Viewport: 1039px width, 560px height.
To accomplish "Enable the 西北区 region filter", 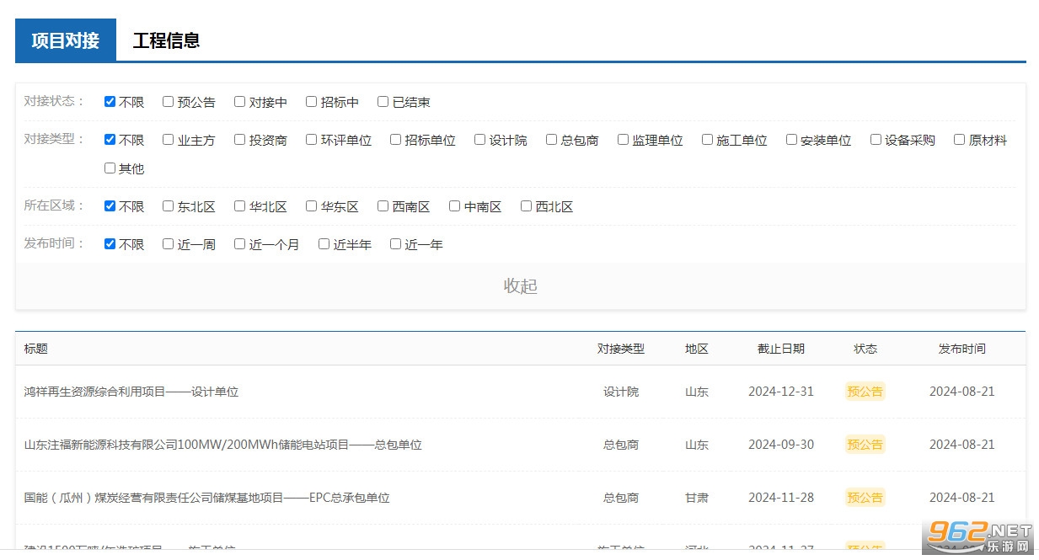I will [x=527, y=206].
